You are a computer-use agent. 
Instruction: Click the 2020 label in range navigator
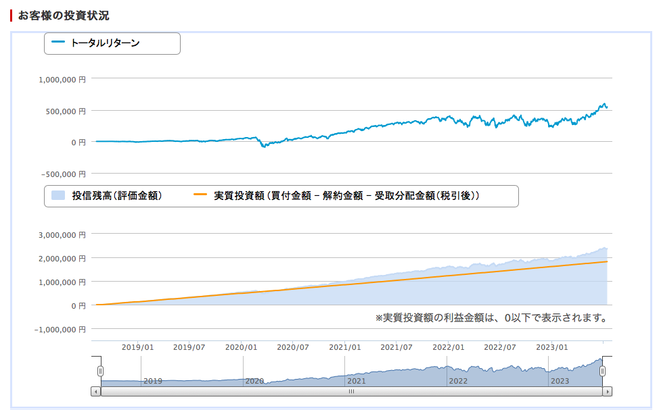[x=254, y=381]
